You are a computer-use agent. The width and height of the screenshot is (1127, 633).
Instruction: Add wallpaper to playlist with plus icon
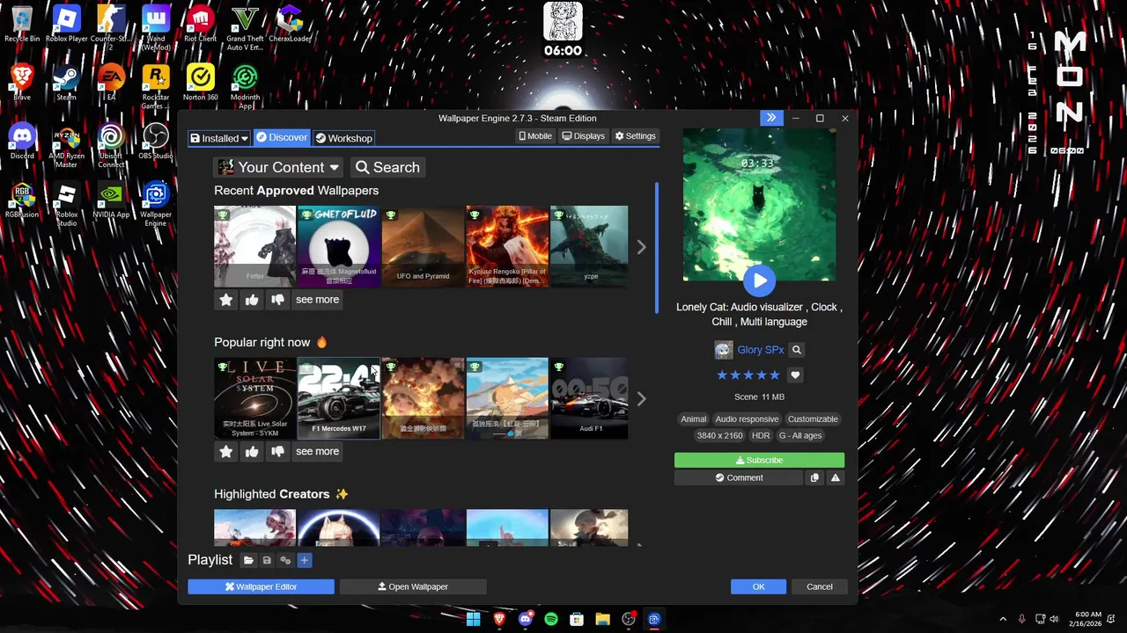pyautogui.click(x=304, y=560)
